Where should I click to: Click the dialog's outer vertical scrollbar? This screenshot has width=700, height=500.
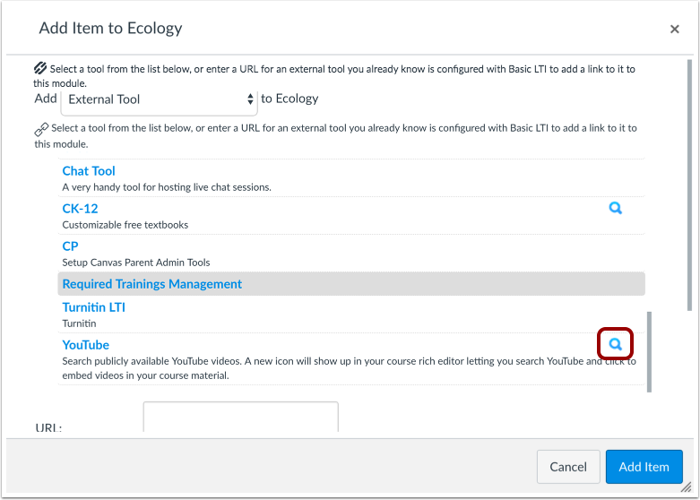point(689,185)
